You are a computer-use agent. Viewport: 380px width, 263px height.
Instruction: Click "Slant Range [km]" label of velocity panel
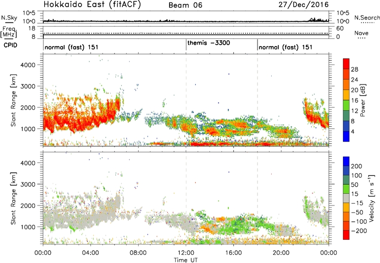(13, 198)
